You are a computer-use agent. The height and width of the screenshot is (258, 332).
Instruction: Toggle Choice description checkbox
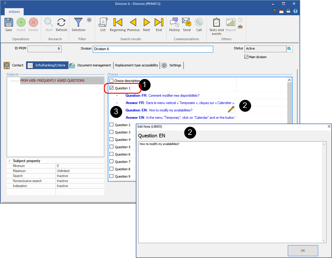(x=111, y=81)
